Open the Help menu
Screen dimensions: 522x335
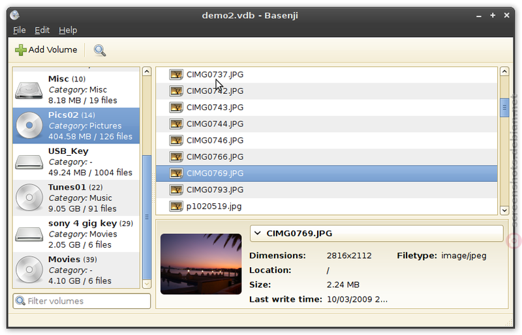click(68, 30)
